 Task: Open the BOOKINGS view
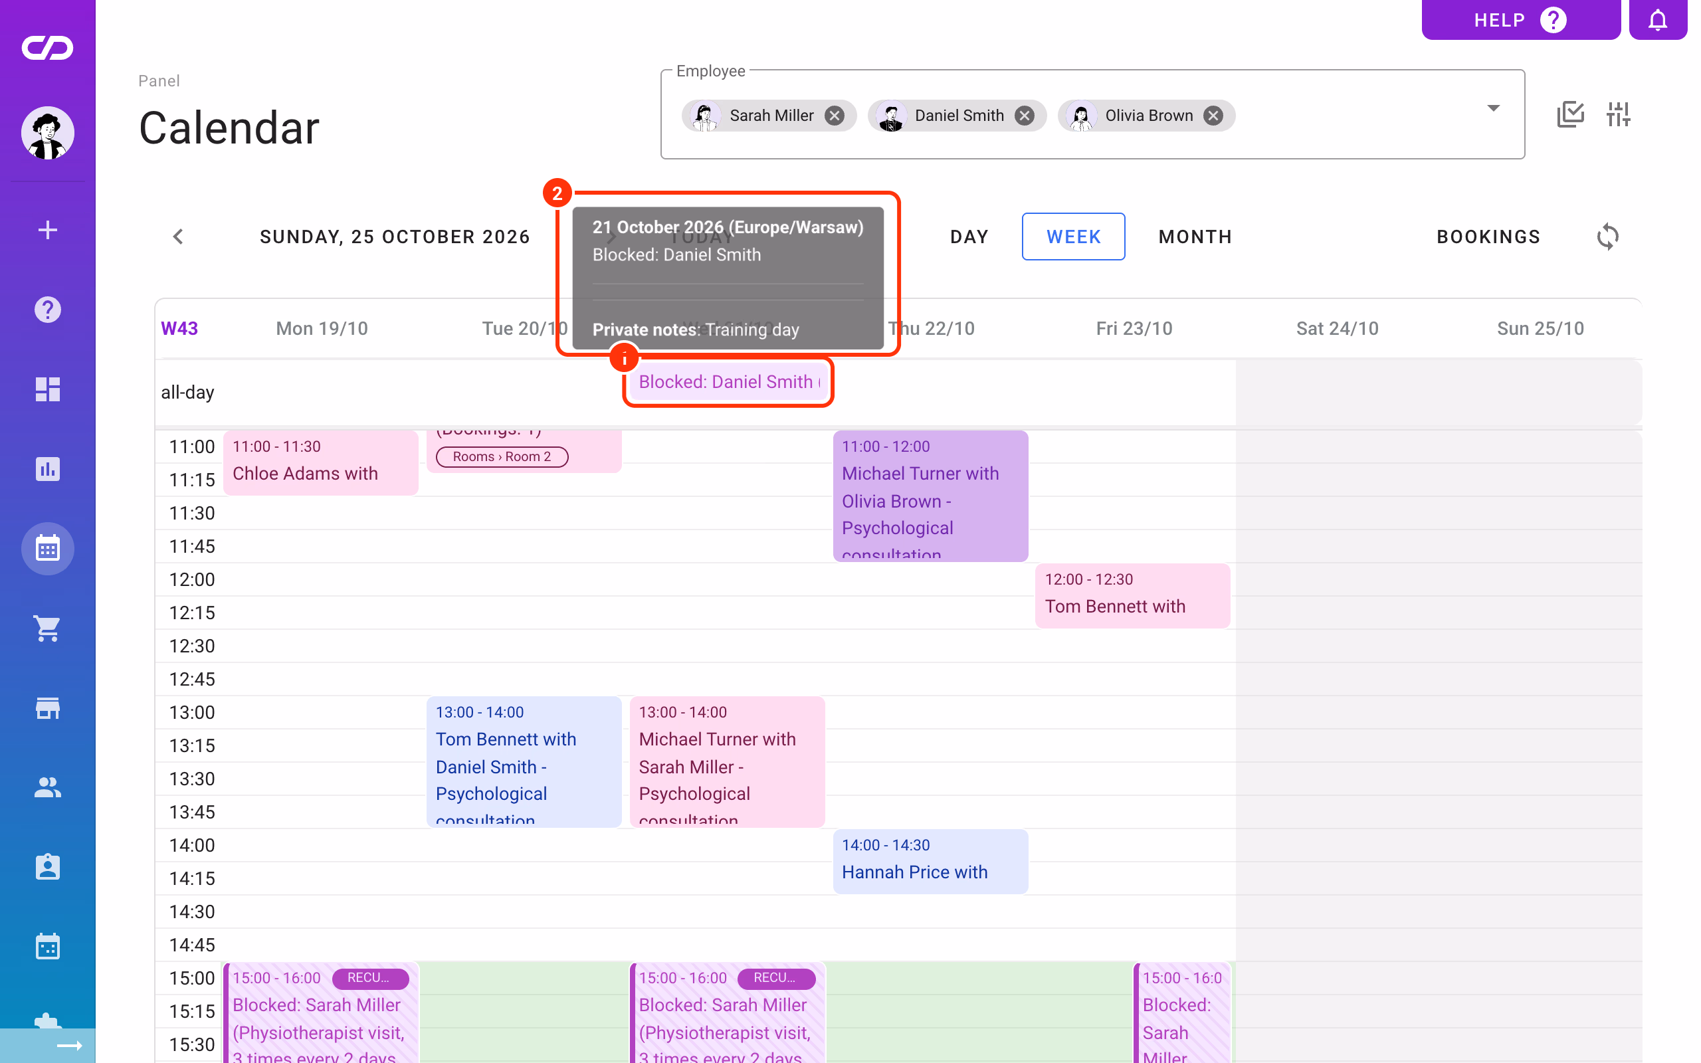pyautogui.click(x=1488, y=237)
